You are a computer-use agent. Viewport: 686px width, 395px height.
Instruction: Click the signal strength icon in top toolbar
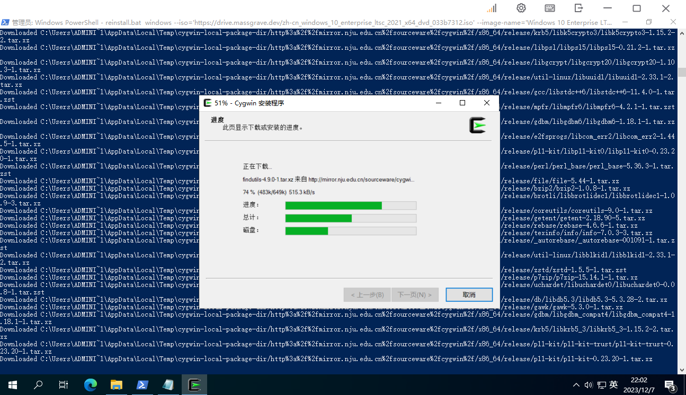point(492,8)
